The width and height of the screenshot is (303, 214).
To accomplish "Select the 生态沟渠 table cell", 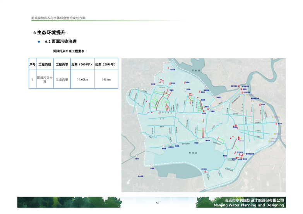I will 62,80.
